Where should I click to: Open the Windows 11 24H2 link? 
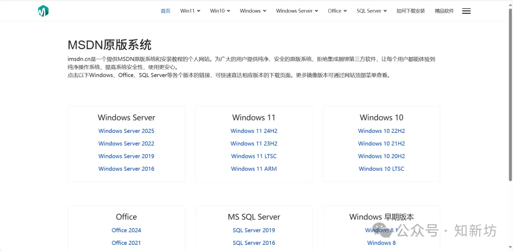254,131
